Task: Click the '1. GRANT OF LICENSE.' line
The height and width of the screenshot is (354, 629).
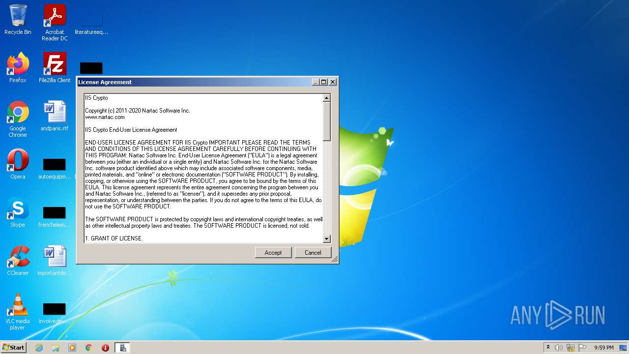Action: click(114, 238)
